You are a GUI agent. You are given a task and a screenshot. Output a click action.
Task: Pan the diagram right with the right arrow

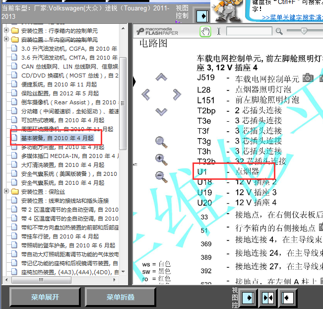click(177, 94)
